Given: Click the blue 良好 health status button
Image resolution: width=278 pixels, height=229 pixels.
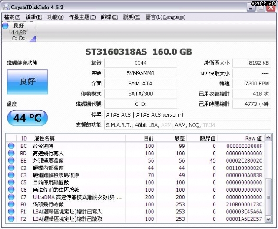Looking at the screenshot, I should point(27,82).
